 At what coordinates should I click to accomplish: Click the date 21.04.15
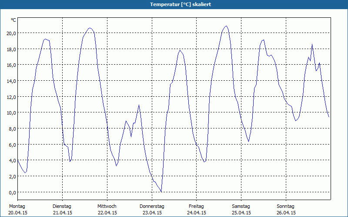63,213
